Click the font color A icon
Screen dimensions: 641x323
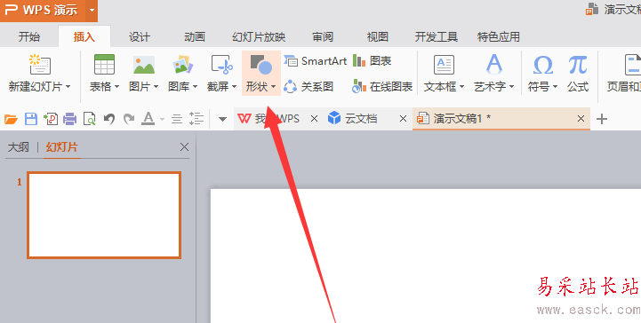(x=148, y=119)
